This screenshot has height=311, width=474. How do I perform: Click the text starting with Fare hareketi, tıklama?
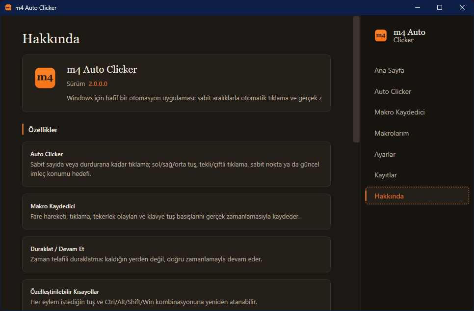tap(165, 217)
